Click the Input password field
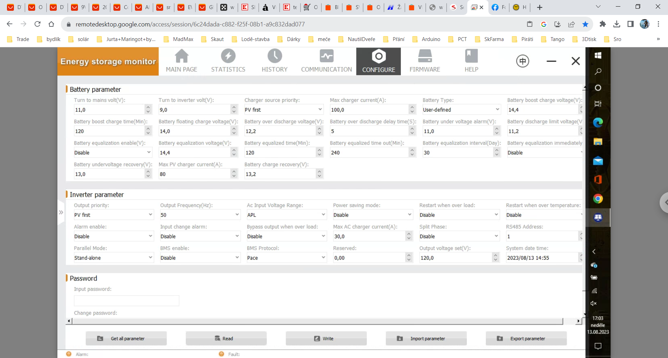 click(x=126, y=301)
